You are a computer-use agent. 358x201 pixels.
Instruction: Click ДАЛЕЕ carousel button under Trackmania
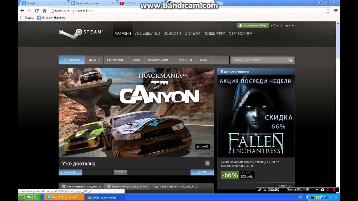pyautogui.click(x=202, y=173)
